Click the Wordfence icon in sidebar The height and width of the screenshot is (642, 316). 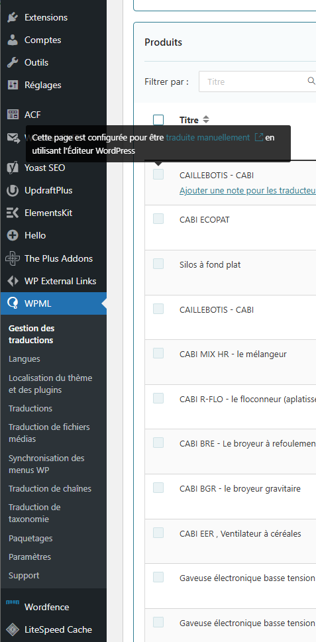(13, 602)
